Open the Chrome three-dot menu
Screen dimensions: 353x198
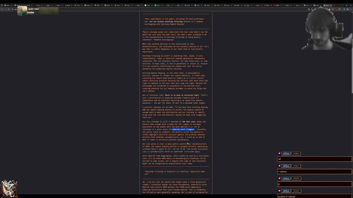[x=351, y=9]
